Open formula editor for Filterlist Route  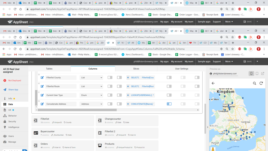click(x=141, y=86)
